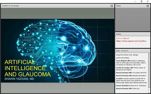
Task: Click the Yazdani AI ver4.pptx file title
Action: pos(10,6)
